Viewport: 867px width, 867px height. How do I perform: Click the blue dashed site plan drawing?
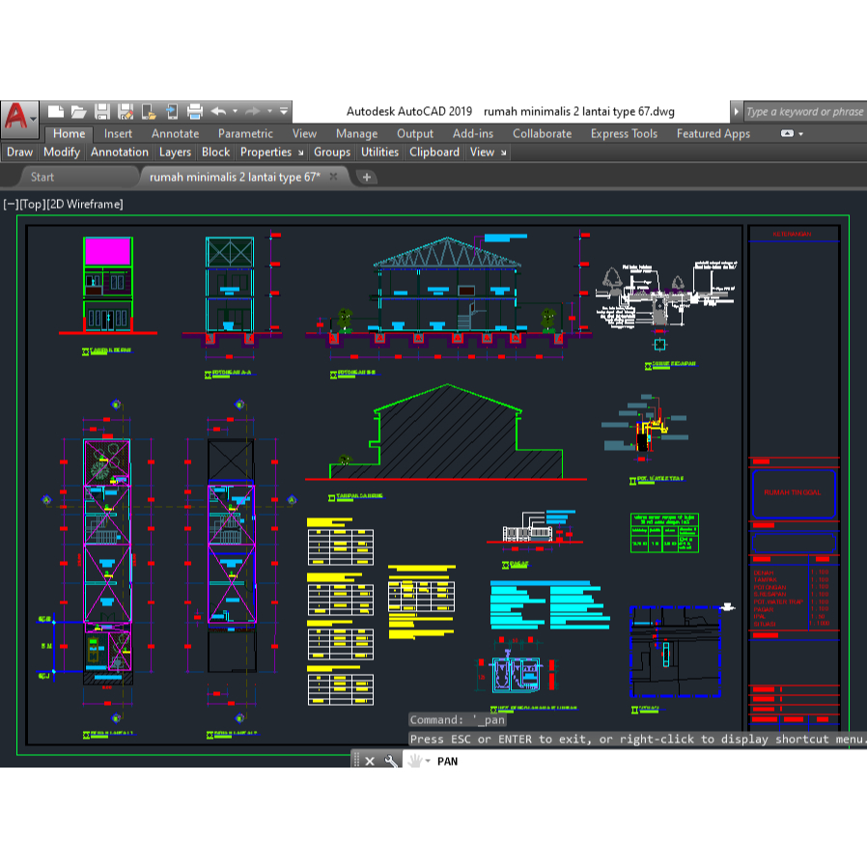point(675,652)
